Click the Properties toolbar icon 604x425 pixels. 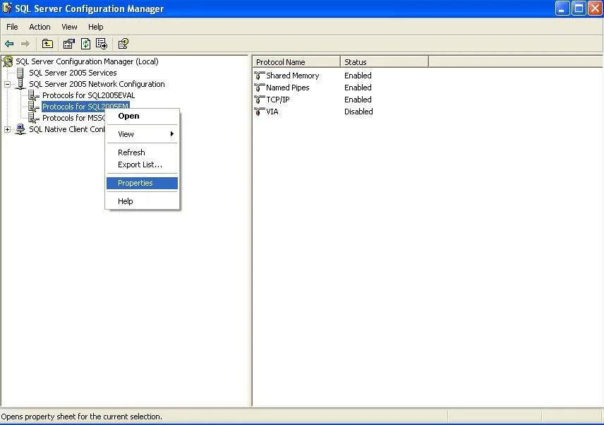[68, 44]
